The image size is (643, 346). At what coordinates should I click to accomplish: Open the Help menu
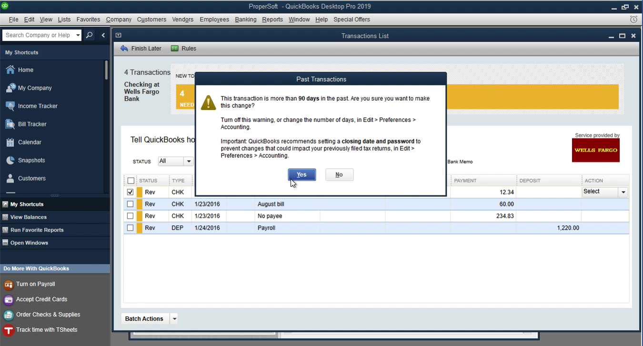point(321,20)
